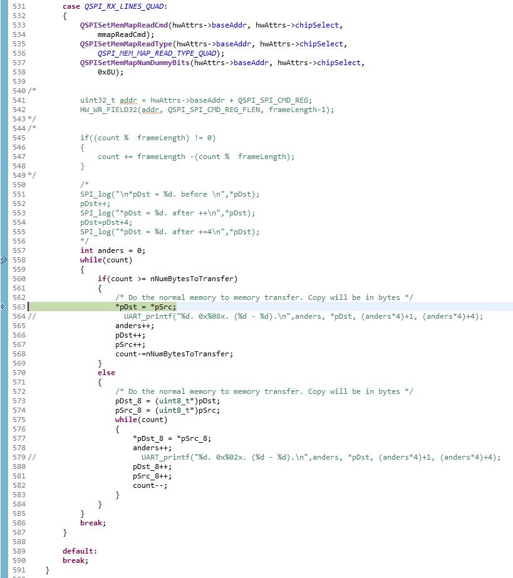The image size is (513, 578).
Task: Click the 'int anders = 0;' declaration
Action: coord(113,250)
